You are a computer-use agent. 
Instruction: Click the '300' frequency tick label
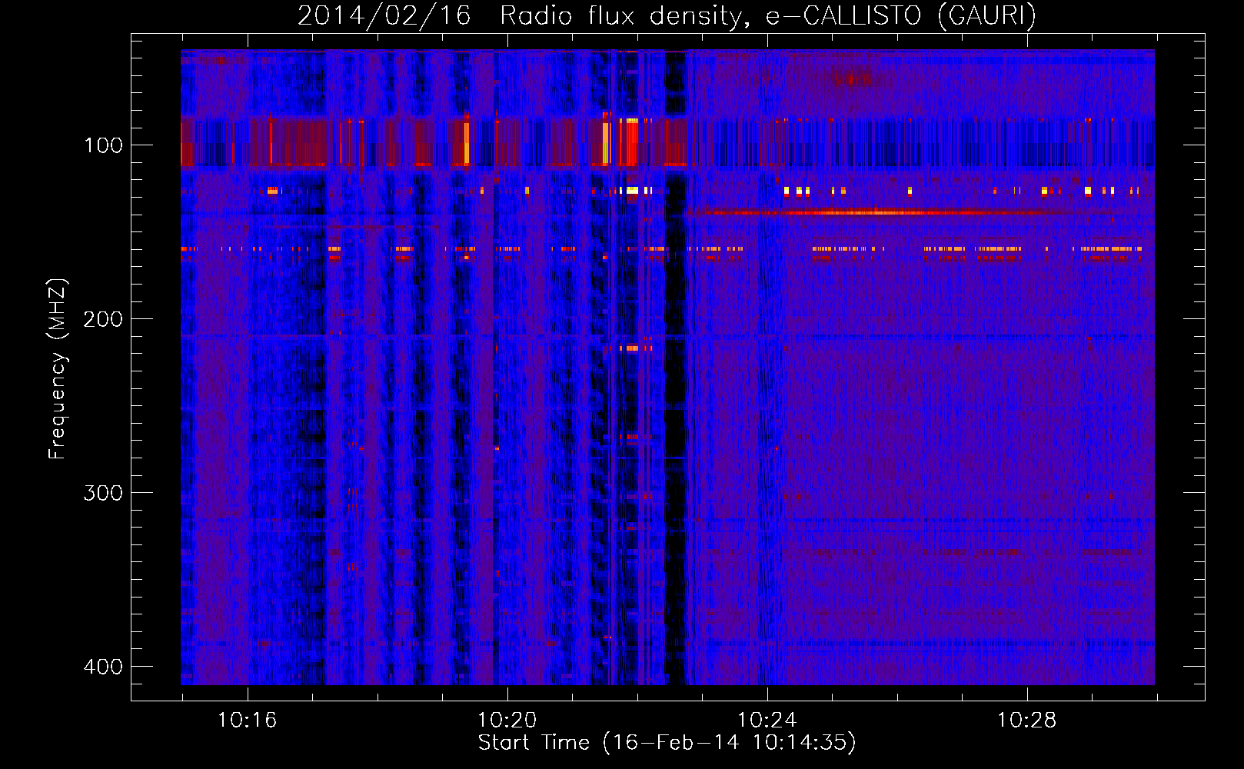point(103,493)
